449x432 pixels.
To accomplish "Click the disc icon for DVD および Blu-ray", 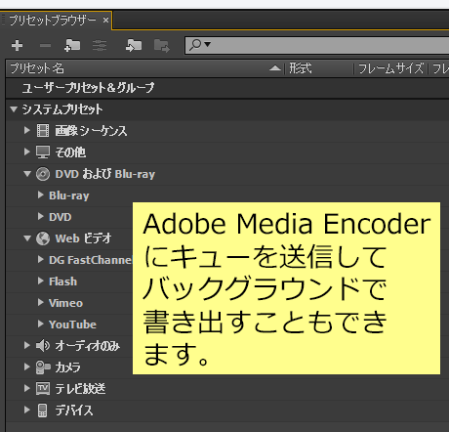I will [43, 174].
